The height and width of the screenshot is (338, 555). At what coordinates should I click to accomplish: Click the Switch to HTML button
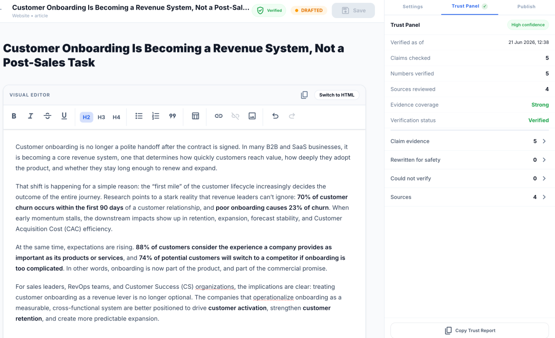pos(336,95)
